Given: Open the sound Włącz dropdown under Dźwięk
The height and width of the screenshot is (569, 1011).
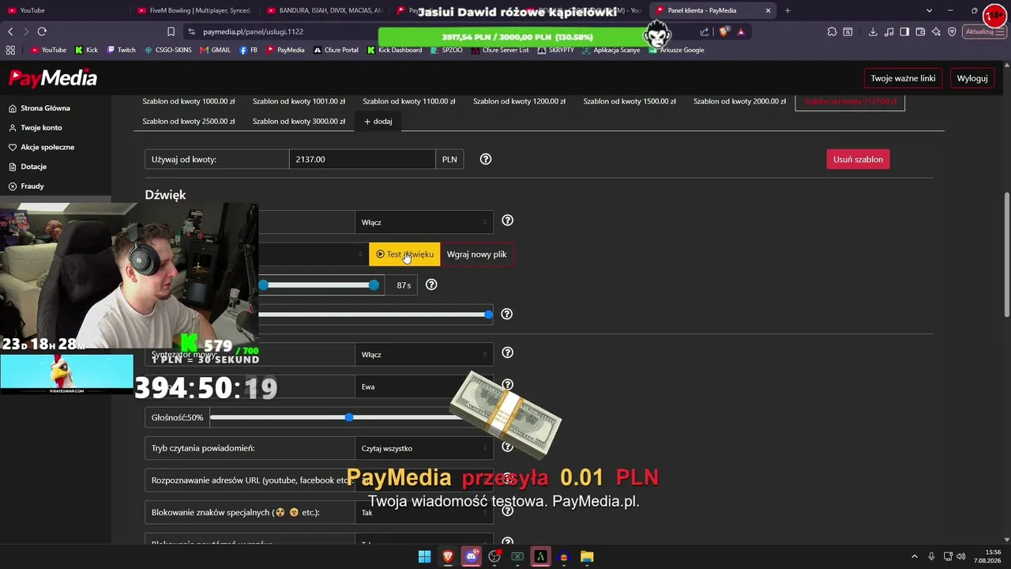Looking at the screenshot, I should pyautogui.click(x=424, y=222).
